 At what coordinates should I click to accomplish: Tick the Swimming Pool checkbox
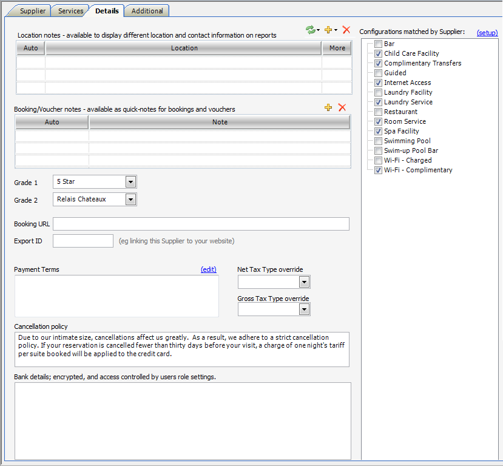379,141
